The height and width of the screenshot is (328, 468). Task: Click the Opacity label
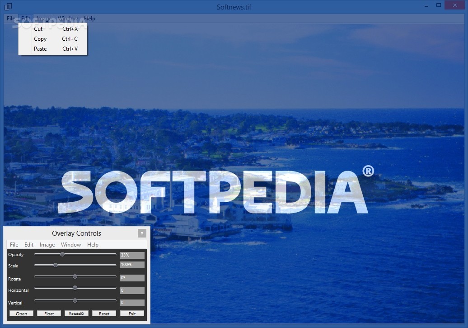click(16, 254)
